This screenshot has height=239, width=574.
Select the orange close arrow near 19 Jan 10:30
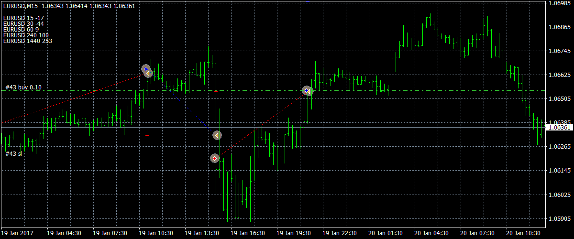pos(149,73)
